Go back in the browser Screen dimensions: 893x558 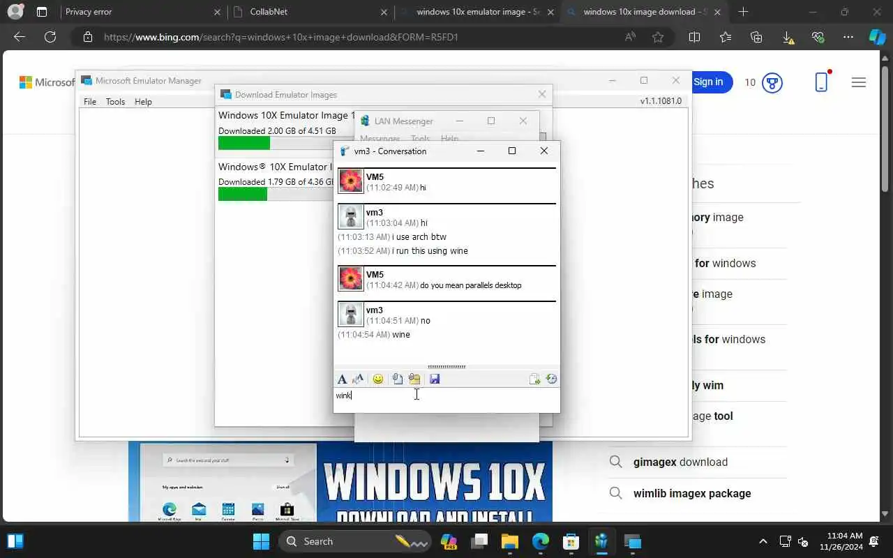[x=20, y=37]
